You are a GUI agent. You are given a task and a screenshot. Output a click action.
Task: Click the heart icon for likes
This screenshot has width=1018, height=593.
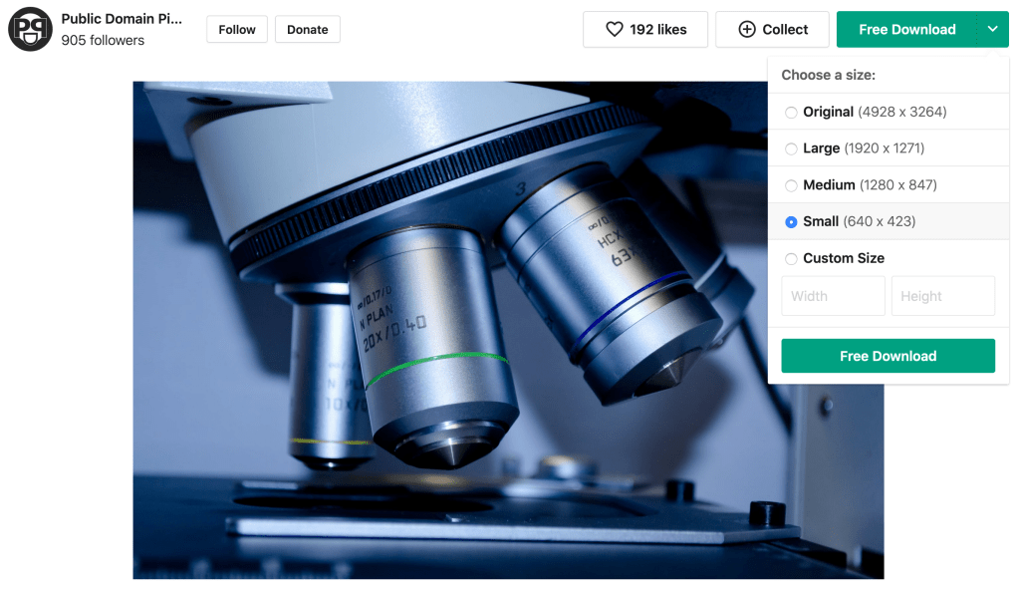tap(615, 30)
